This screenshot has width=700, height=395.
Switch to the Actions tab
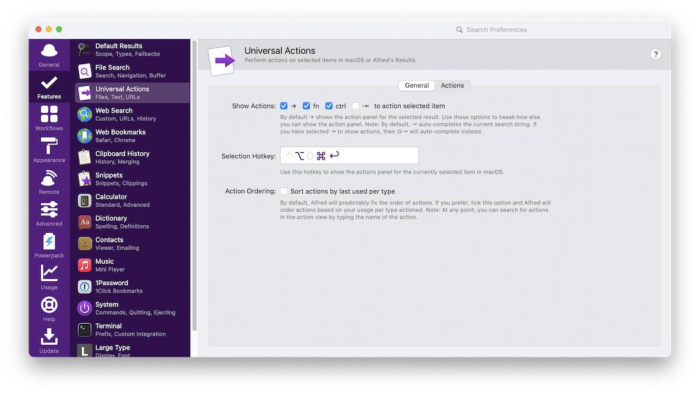(x=453, y=86)
